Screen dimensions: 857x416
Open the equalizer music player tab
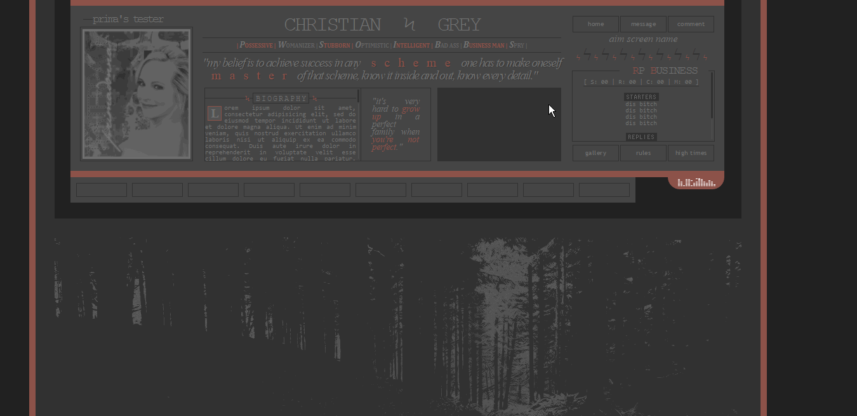696,182
